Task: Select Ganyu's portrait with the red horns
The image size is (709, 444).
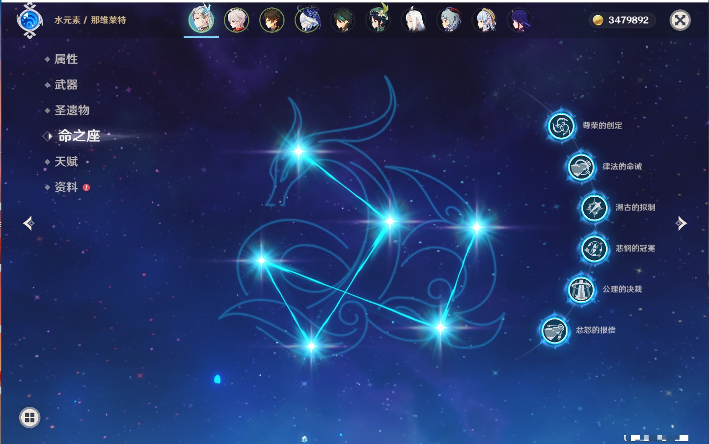Action: coord(449,21)
